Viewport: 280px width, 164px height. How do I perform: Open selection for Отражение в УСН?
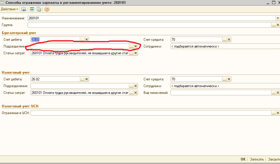click(273, 113)
